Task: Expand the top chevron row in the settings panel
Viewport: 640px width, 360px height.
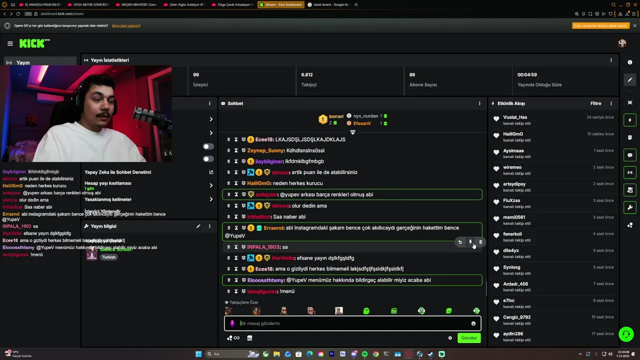Action: click(211, 119)
